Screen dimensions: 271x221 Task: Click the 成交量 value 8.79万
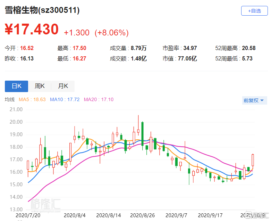pos(138,48)
